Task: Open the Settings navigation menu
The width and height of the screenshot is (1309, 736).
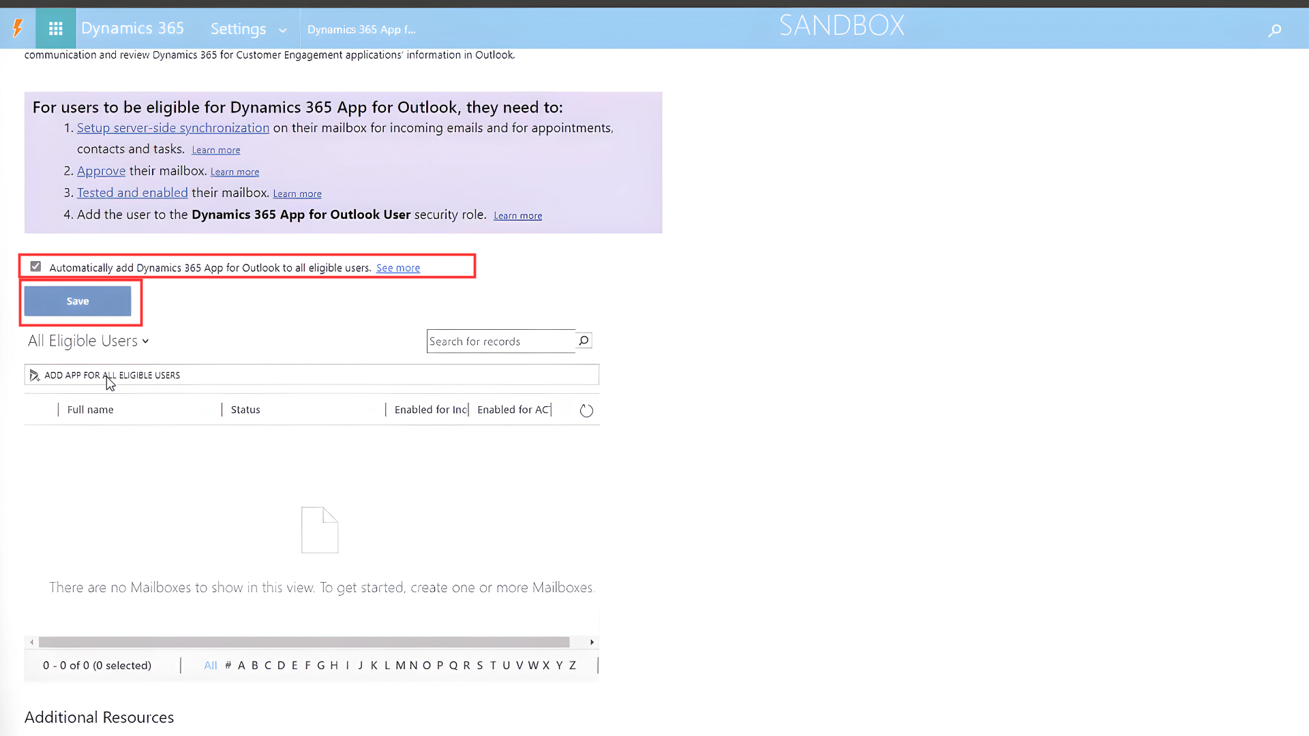Action: 238,29
